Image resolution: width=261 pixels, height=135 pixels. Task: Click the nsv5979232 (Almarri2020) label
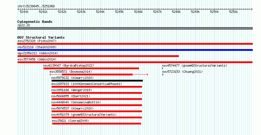pos(72,78)
